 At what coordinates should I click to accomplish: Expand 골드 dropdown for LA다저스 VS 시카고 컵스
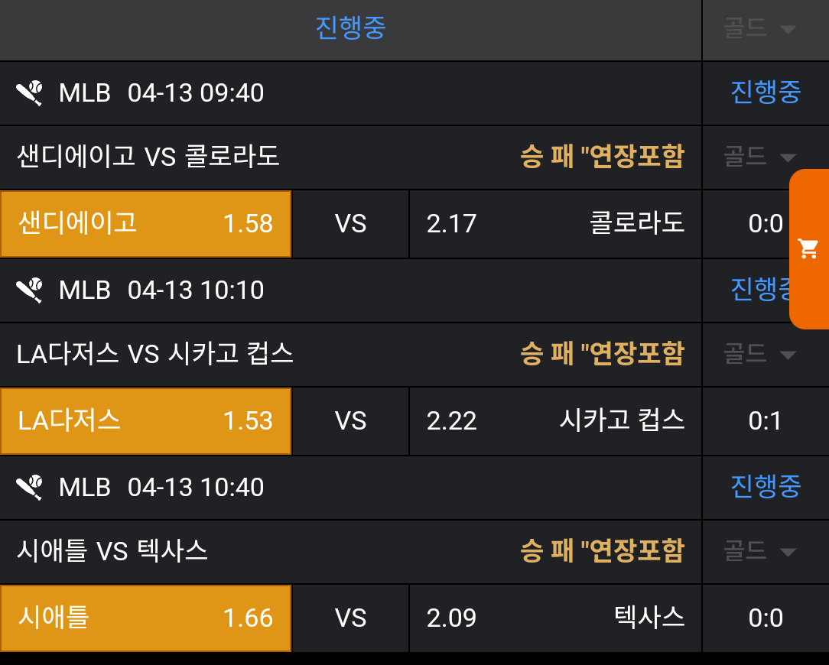pos(760,355)
